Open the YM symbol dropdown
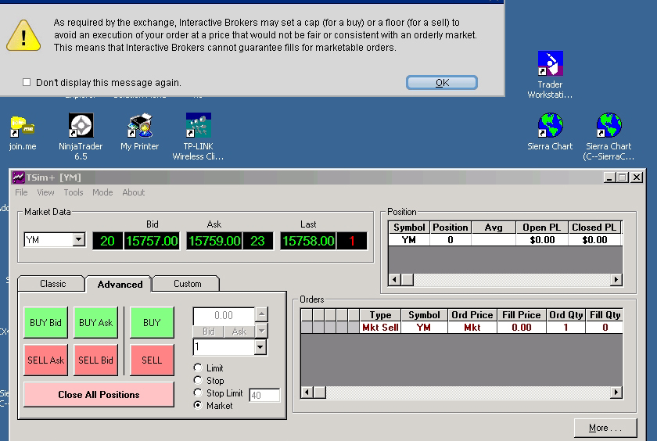This screenshot has height=441, width=657. coord(78,240)
